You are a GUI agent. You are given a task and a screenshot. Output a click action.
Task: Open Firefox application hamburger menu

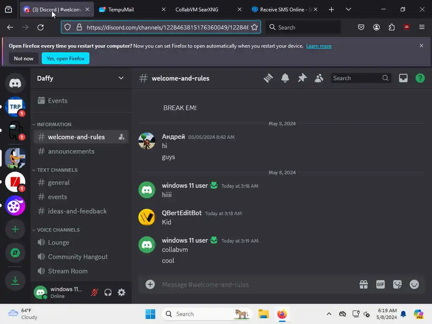pos(421,27)
